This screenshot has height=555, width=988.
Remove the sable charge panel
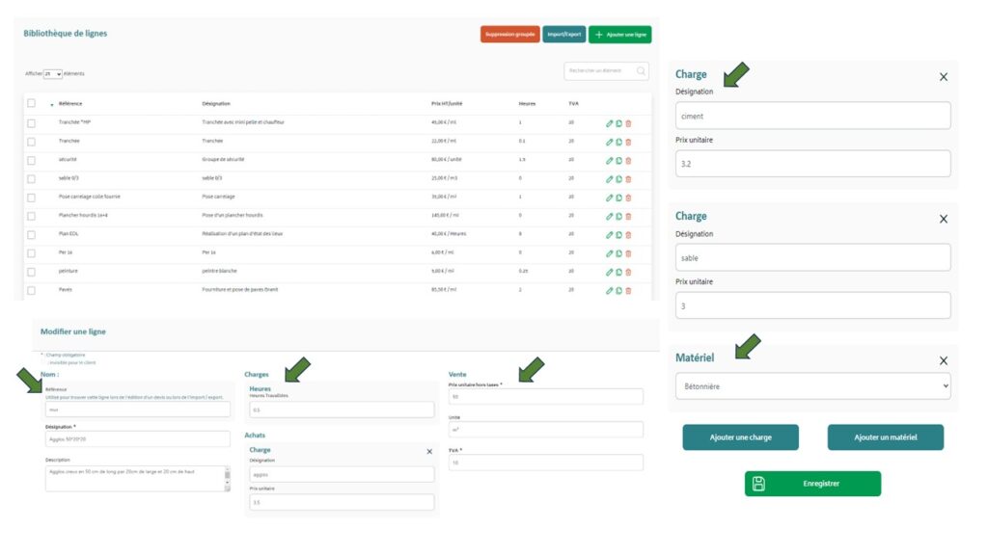[944, 219]
